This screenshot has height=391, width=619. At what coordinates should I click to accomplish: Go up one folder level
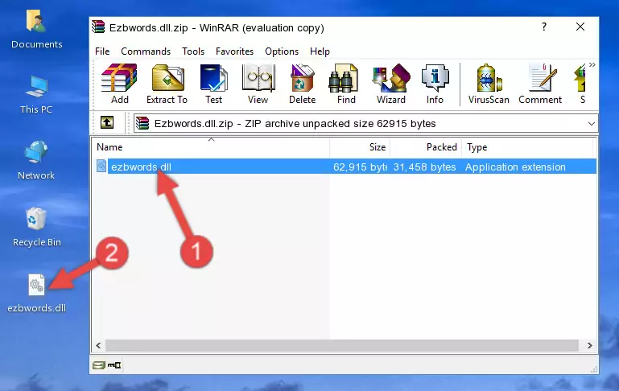[x=107, y=123]
